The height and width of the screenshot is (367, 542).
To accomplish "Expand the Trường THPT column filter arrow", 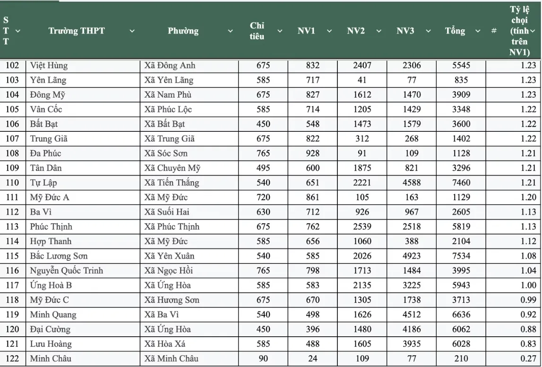I will point(132,31).
